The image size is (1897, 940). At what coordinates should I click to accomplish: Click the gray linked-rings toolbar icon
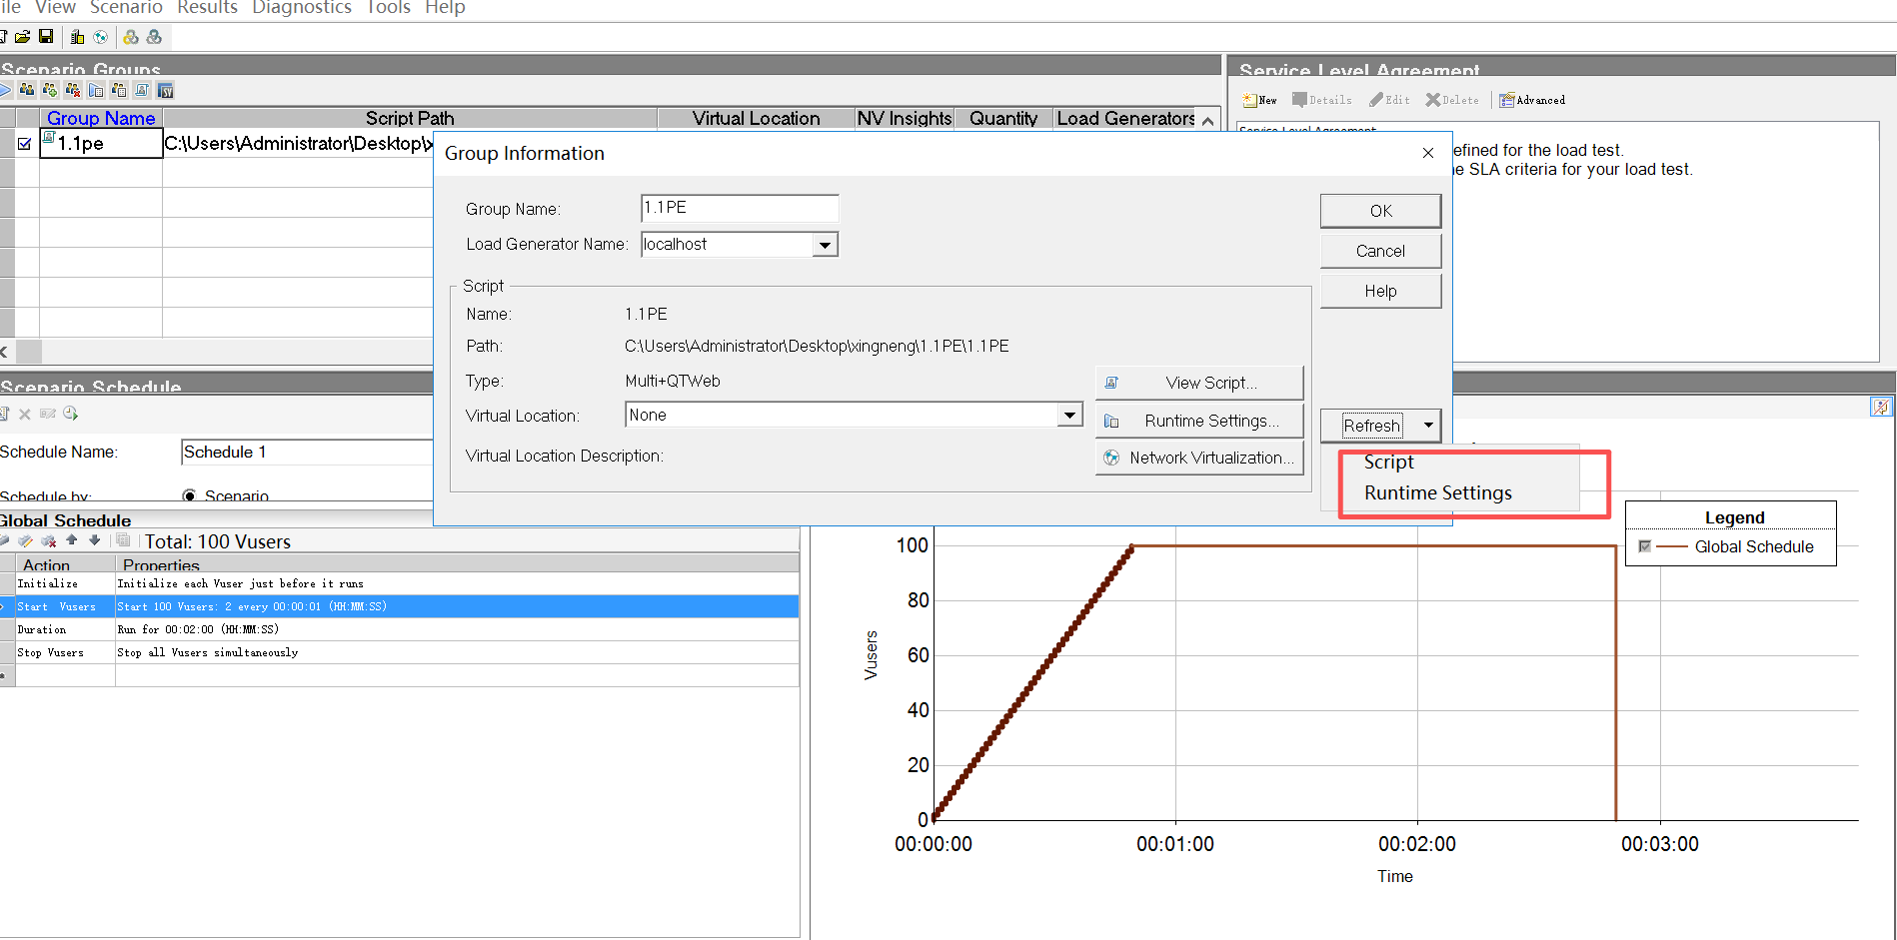click(x=154, y=37)
